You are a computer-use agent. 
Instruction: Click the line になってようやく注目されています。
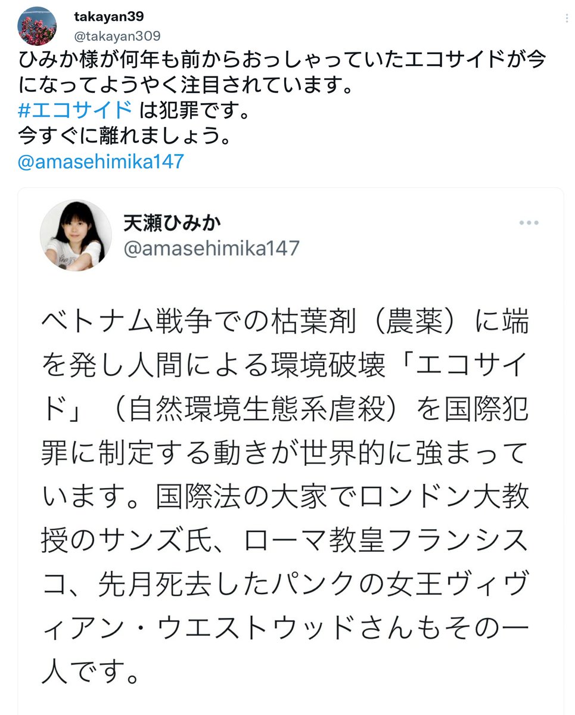182,85
